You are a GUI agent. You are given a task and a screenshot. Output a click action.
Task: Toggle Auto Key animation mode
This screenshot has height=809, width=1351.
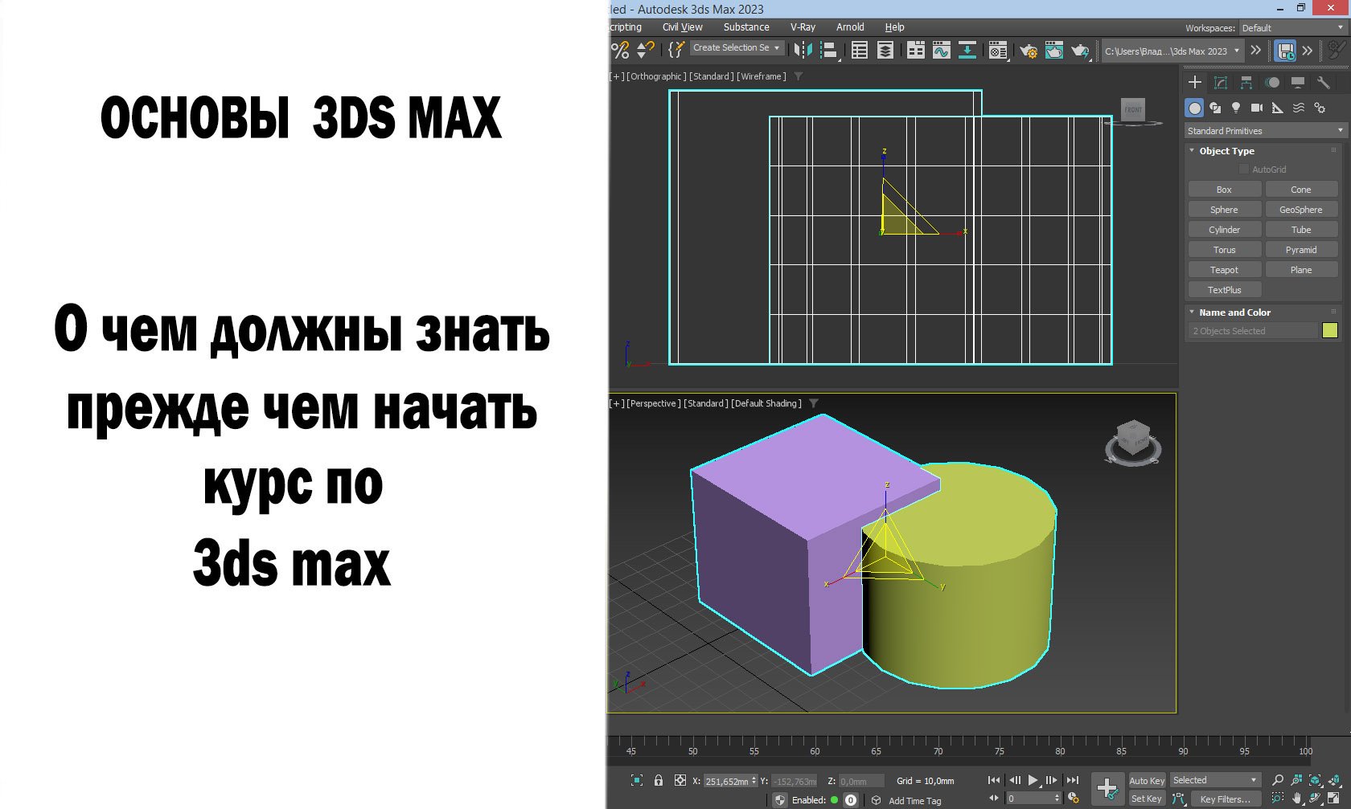point(1147,781)
